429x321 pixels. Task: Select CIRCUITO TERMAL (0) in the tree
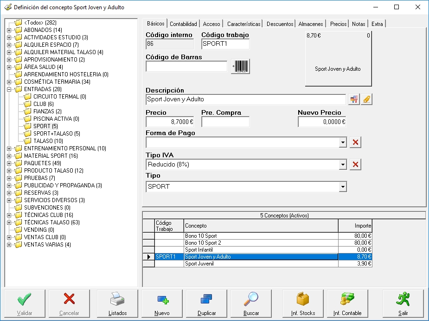60,97
